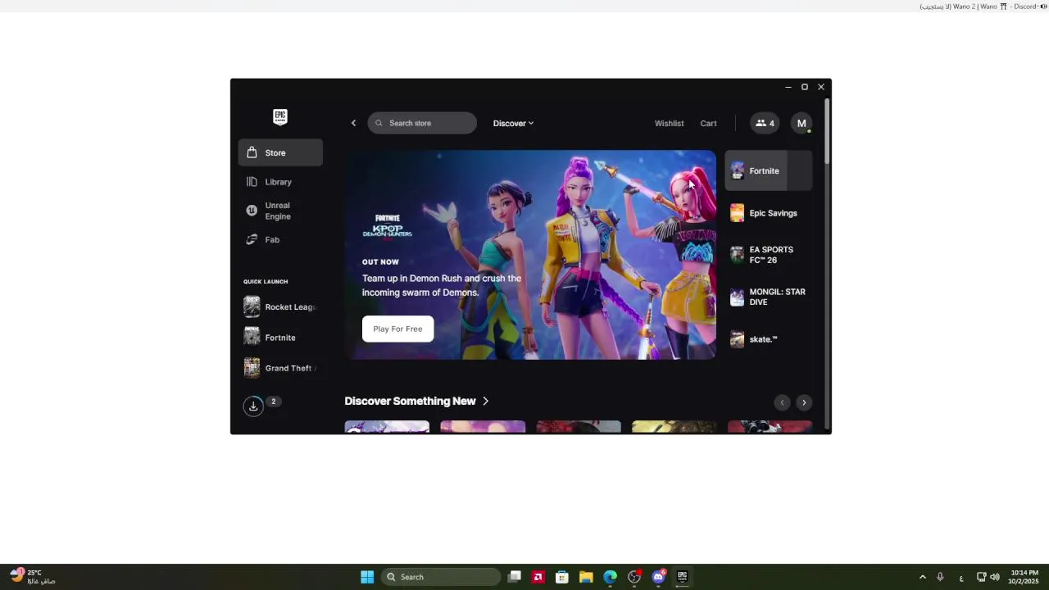Open the clock showing 10:14 PM
The width and height of the screenshot is (1049, 590).
1024,577
